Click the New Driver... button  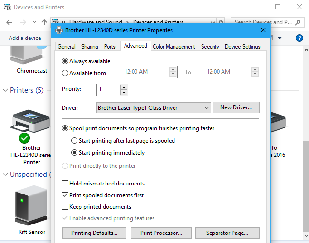coord(236,107)
